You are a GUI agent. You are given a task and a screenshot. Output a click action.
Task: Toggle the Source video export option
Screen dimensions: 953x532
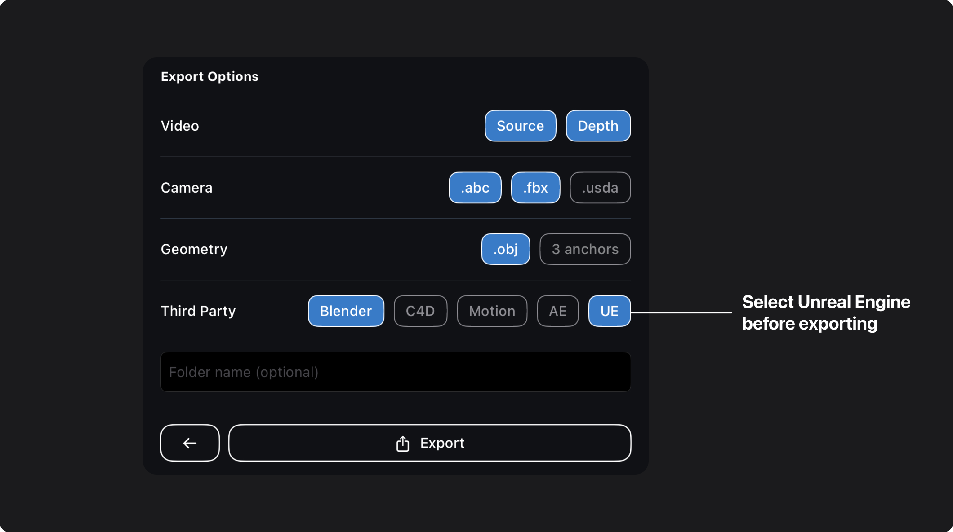click(521, 126)
